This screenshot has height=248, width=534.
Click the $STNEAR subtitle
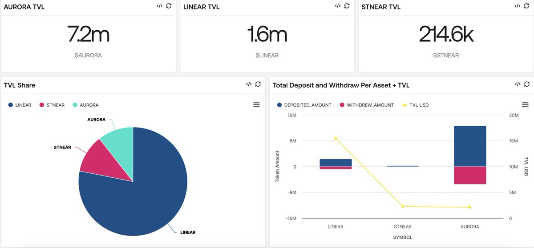pyautogui.click(x=446, y=56)
